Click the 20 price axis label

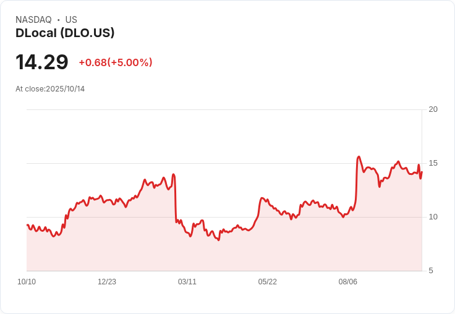pos(433,109)
